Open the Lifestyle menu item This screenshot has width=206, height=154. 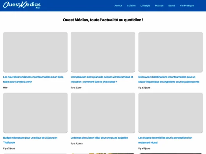click(x=145, y=5)
